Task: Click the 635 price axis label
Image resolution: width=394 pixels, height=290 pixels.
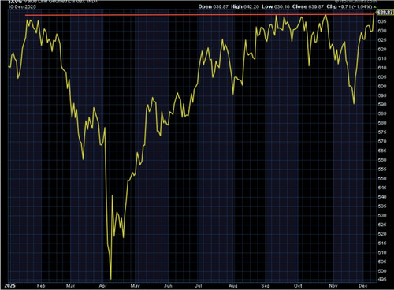Action: [x=382, y=21]
